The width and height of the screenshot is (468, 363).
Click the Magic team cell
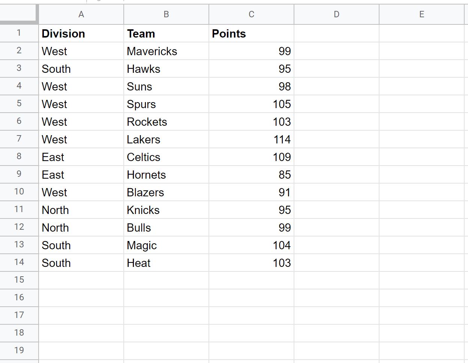tap(166, 246)
